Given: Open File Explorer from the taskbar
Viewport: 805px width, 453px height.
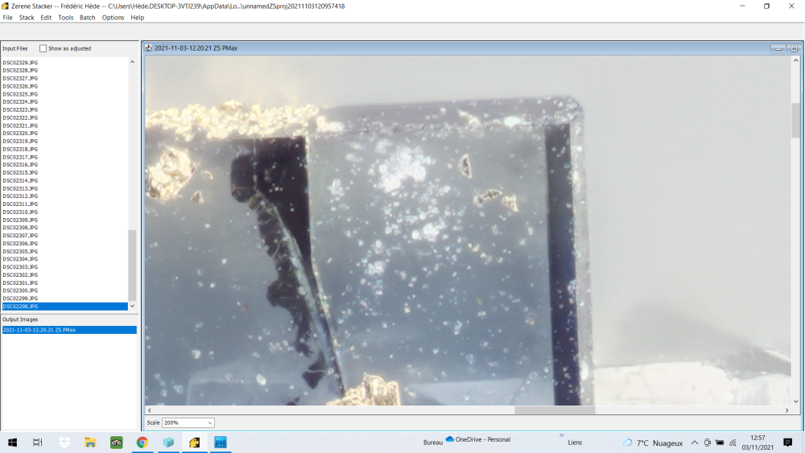Looking at the screenshot, I should 91,443.
